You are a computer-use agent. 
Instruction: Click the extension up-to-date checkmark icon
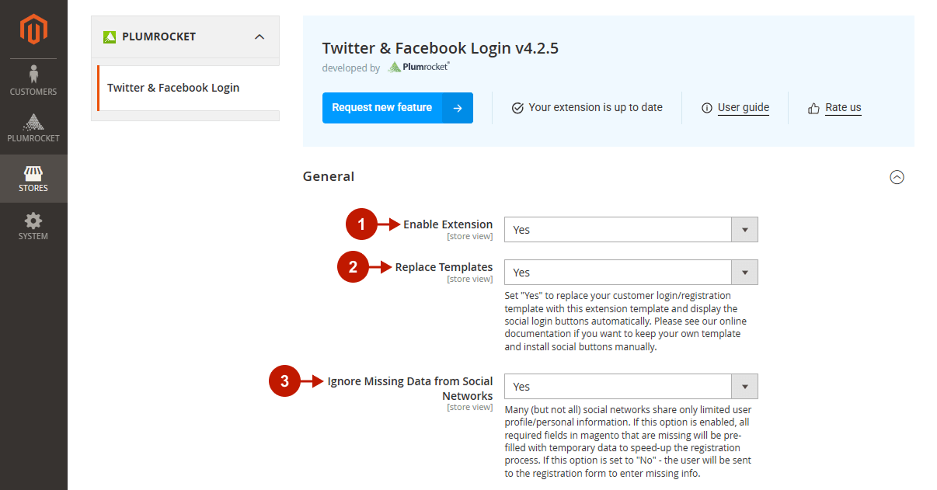point(517,108)
